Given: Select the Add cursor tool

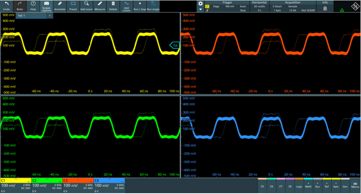Looking at the screenshot, I should click(x=126, y=6).
